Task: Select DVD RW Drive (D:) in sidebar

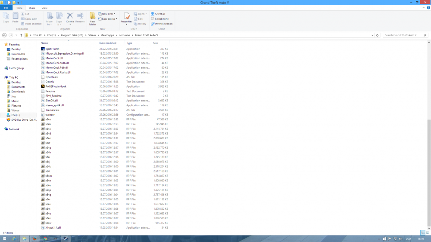Action: (22, 120)
